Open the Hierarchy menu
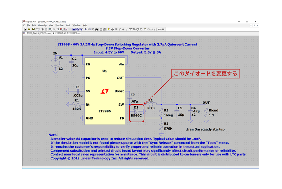The height and width of the screenshot is (189, 282). [x=42, y=25]
